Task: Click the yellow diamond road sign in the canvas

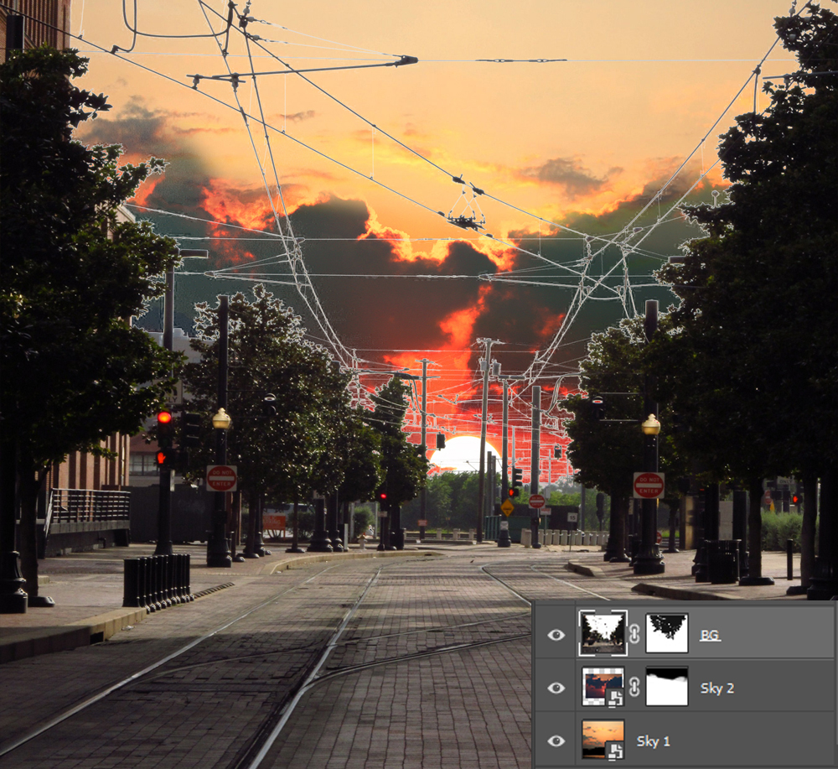Action: 507,507
